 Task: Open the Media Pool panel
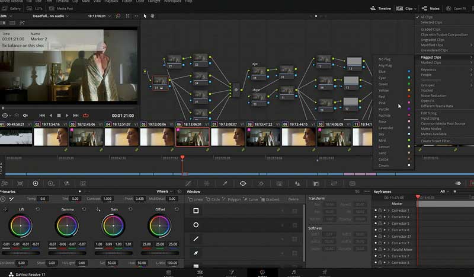coord(61,8)
